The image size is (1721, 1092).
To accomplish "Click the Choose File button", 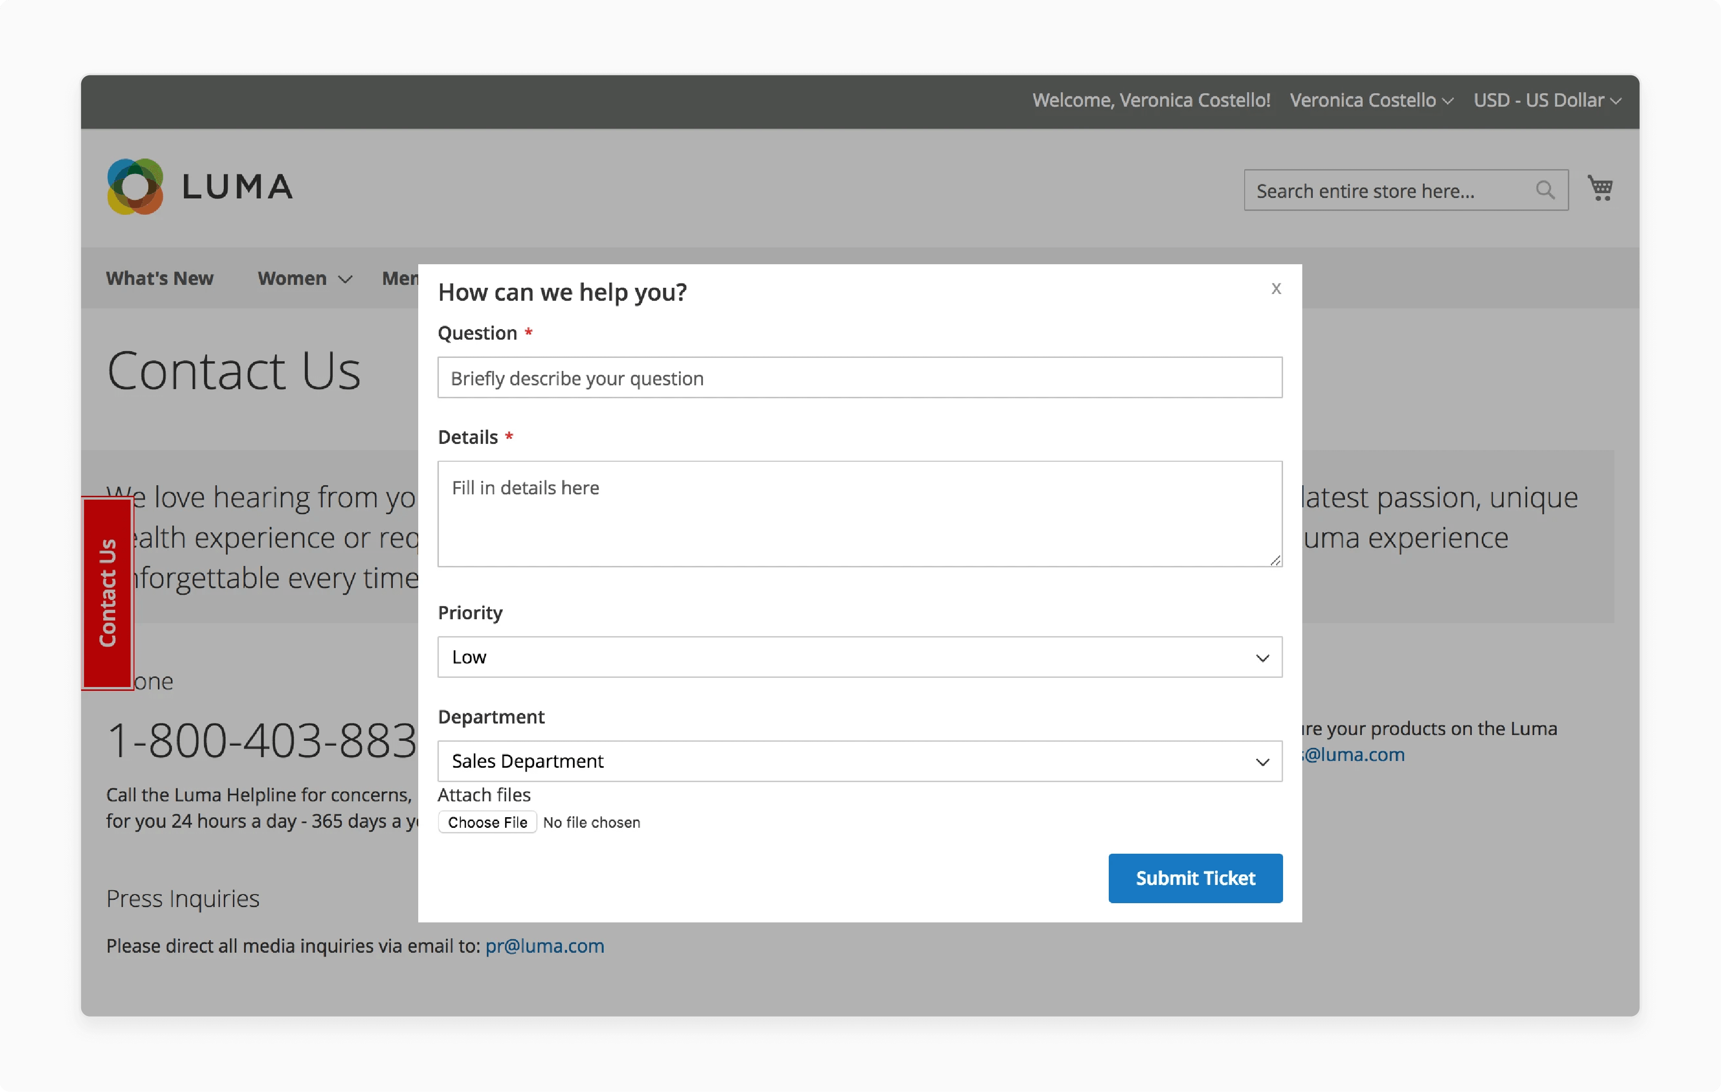I will [x=487, y=822].
